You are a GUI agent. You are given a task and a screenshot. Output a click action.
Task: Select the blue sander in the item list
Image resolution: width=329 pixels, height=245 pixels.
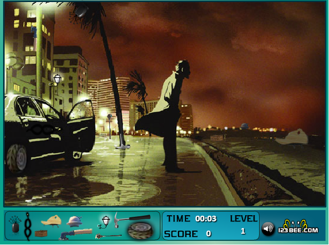coord(76,234)
